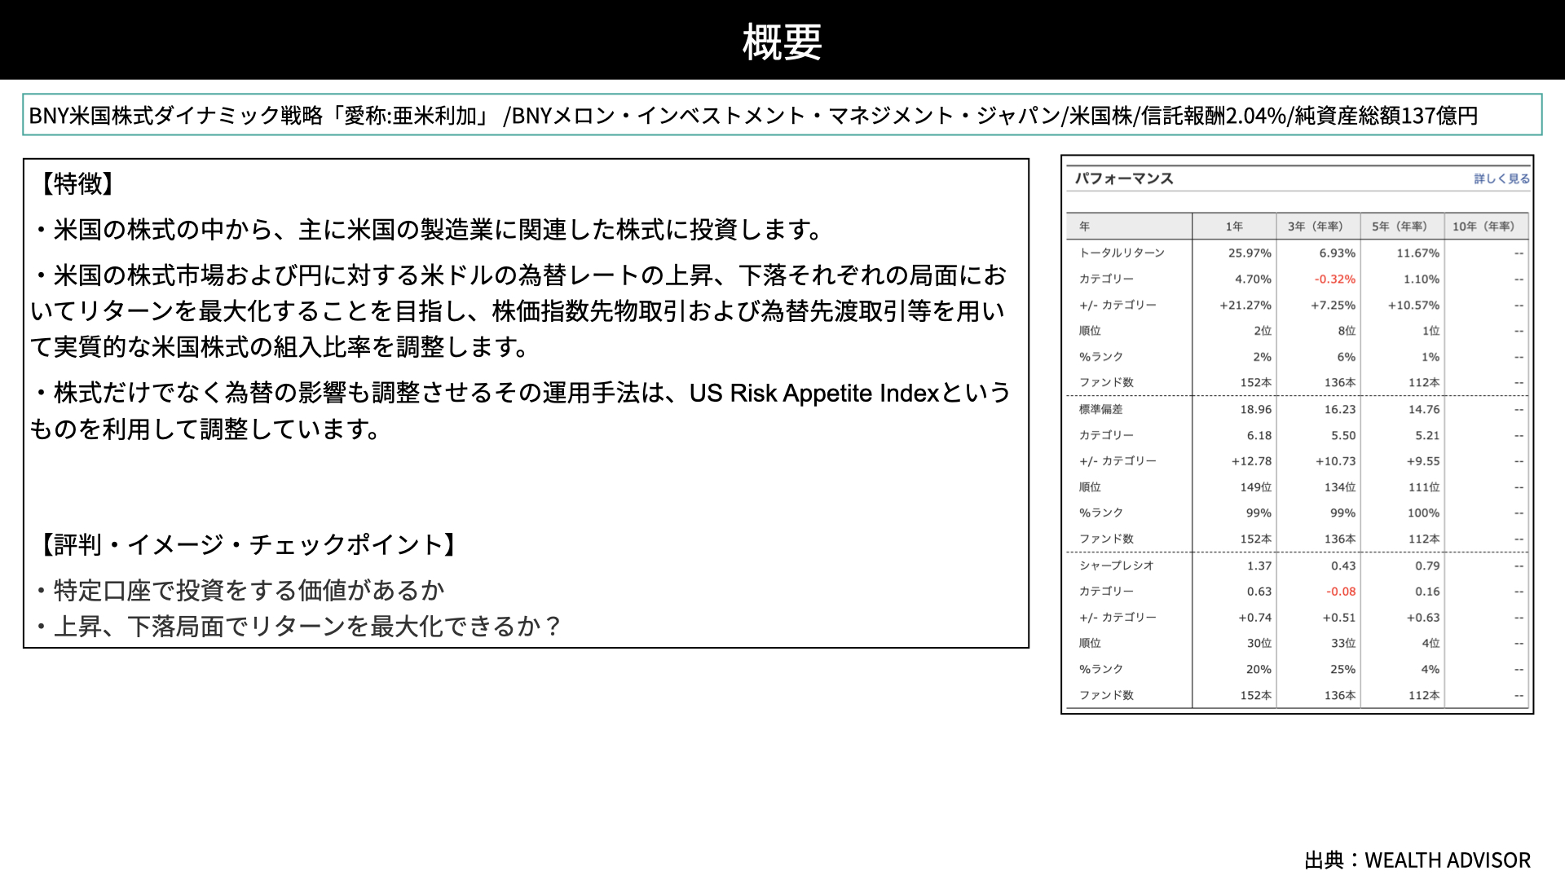The height and width of the screenshot is (880, 1565).
Task: Select category value 4.70% in 1年 column
Action: 1253,279
